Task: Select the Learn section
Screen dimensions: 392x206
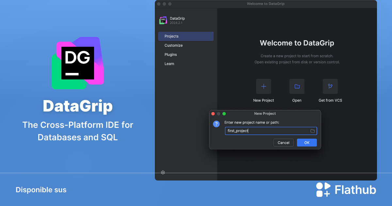Action: (169, 64)
